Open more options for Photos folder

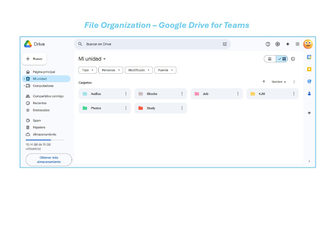click(126, 108)
